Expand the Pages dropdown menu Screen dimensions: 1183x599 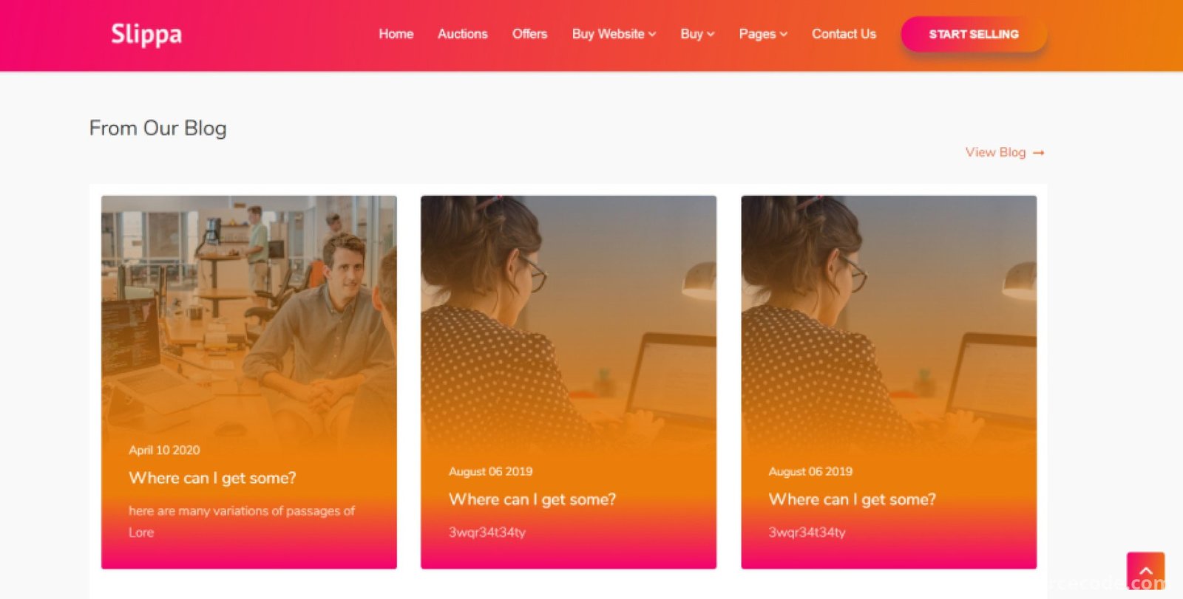[763, 34]
